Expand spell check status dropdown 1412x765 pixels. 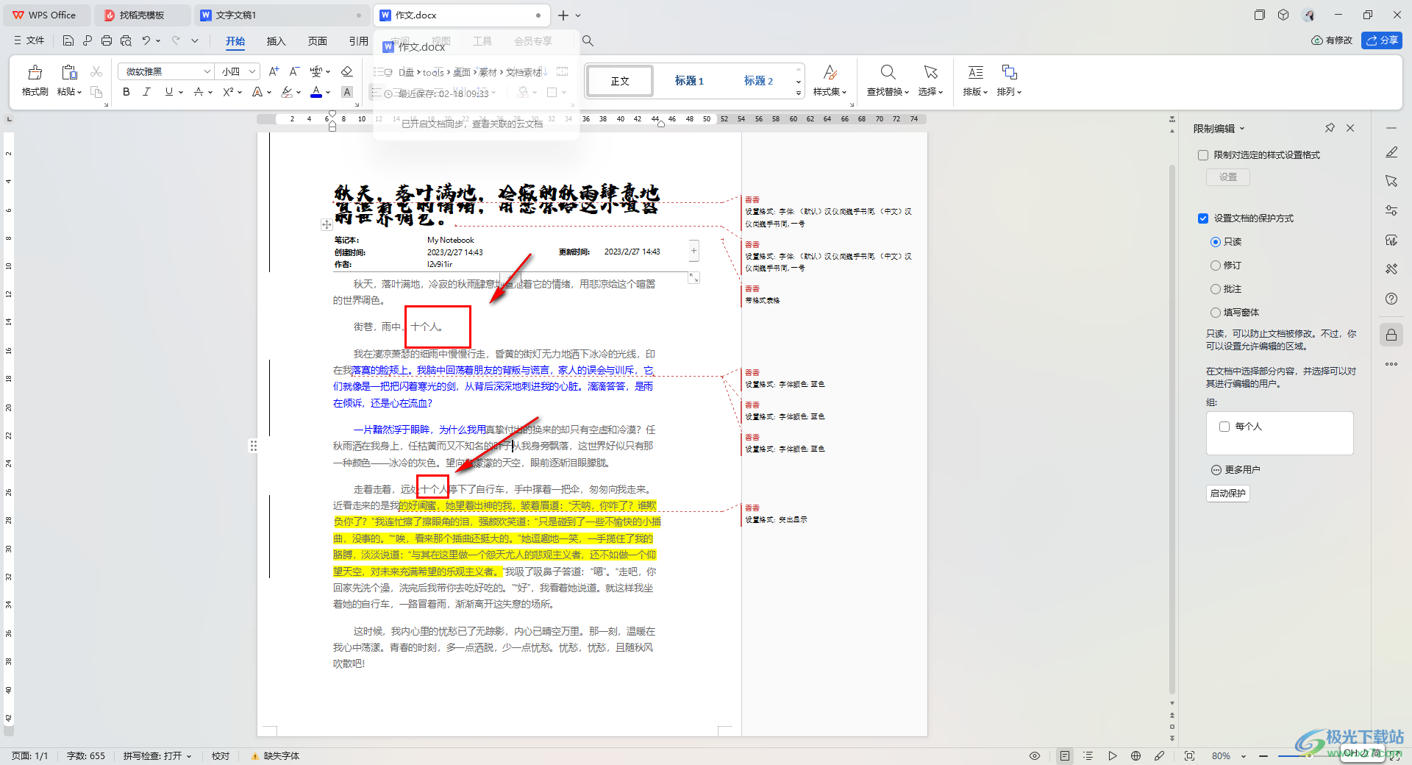[x=189, y=756]
